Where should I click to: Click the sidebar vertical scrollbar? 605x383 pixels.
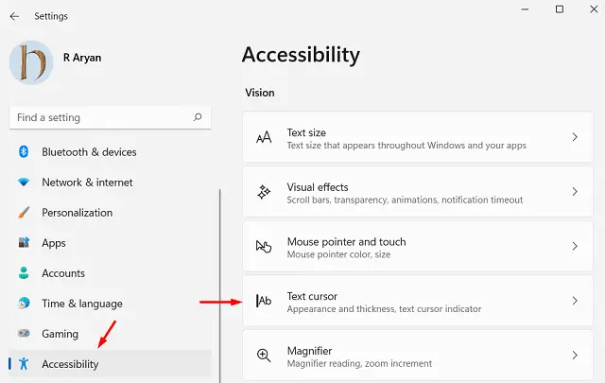click(x=220, y=284)
